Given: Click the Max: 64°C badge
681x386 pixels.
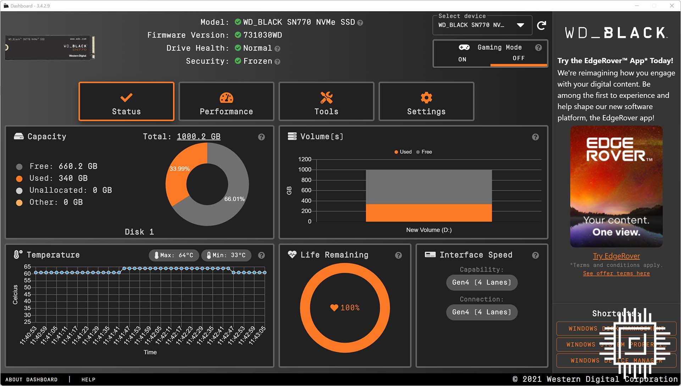Looking at the screenshot, I should tap(174, 255).
